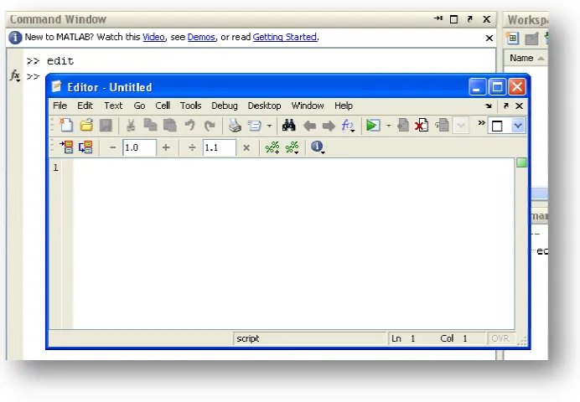Click the Redo arrow icon
The height and width of the screenshot is (402, 580).
[x=210, y=126]
